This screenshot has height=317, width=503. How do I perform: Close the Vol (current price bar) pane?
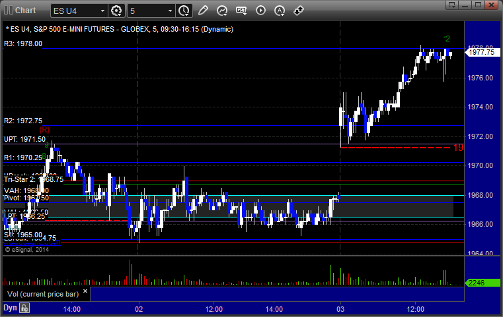click(x=85, y=291)
